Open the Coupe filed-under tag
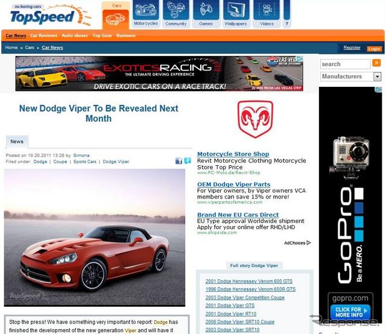This screenshot has width=386, height=334. (x=60, y=162)
